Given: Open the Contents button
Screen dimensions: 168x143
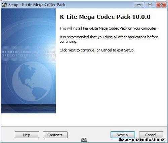Looking at the screenshot, I should point(55,135).
